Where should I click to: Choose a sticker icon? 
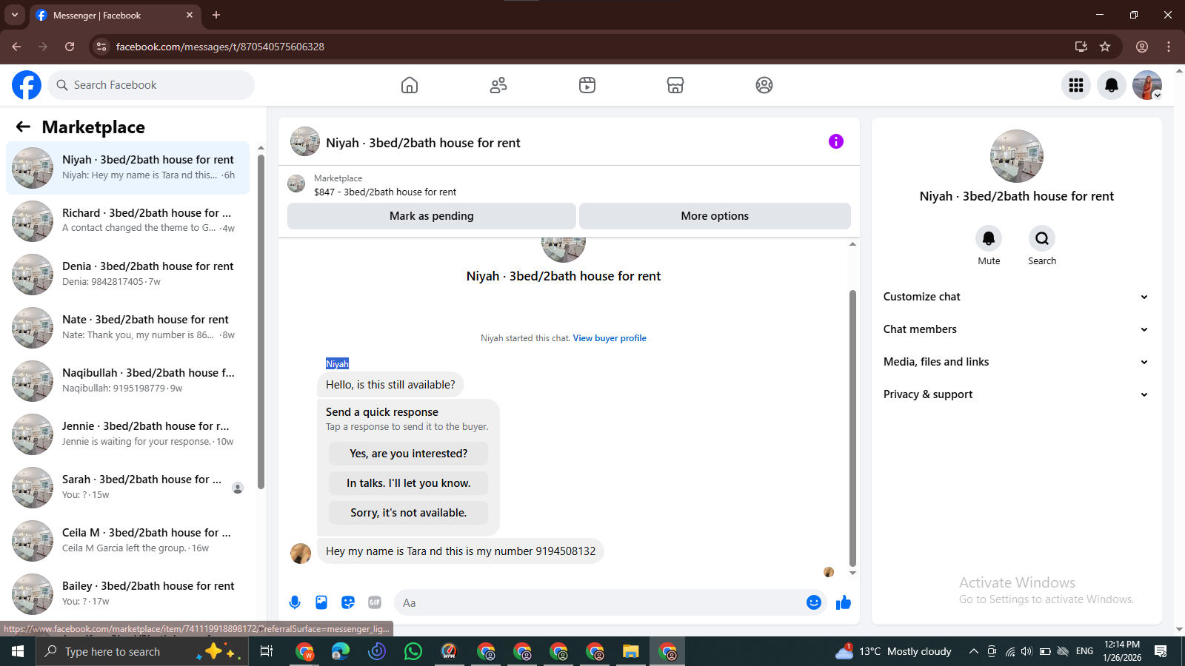(348, 602)
